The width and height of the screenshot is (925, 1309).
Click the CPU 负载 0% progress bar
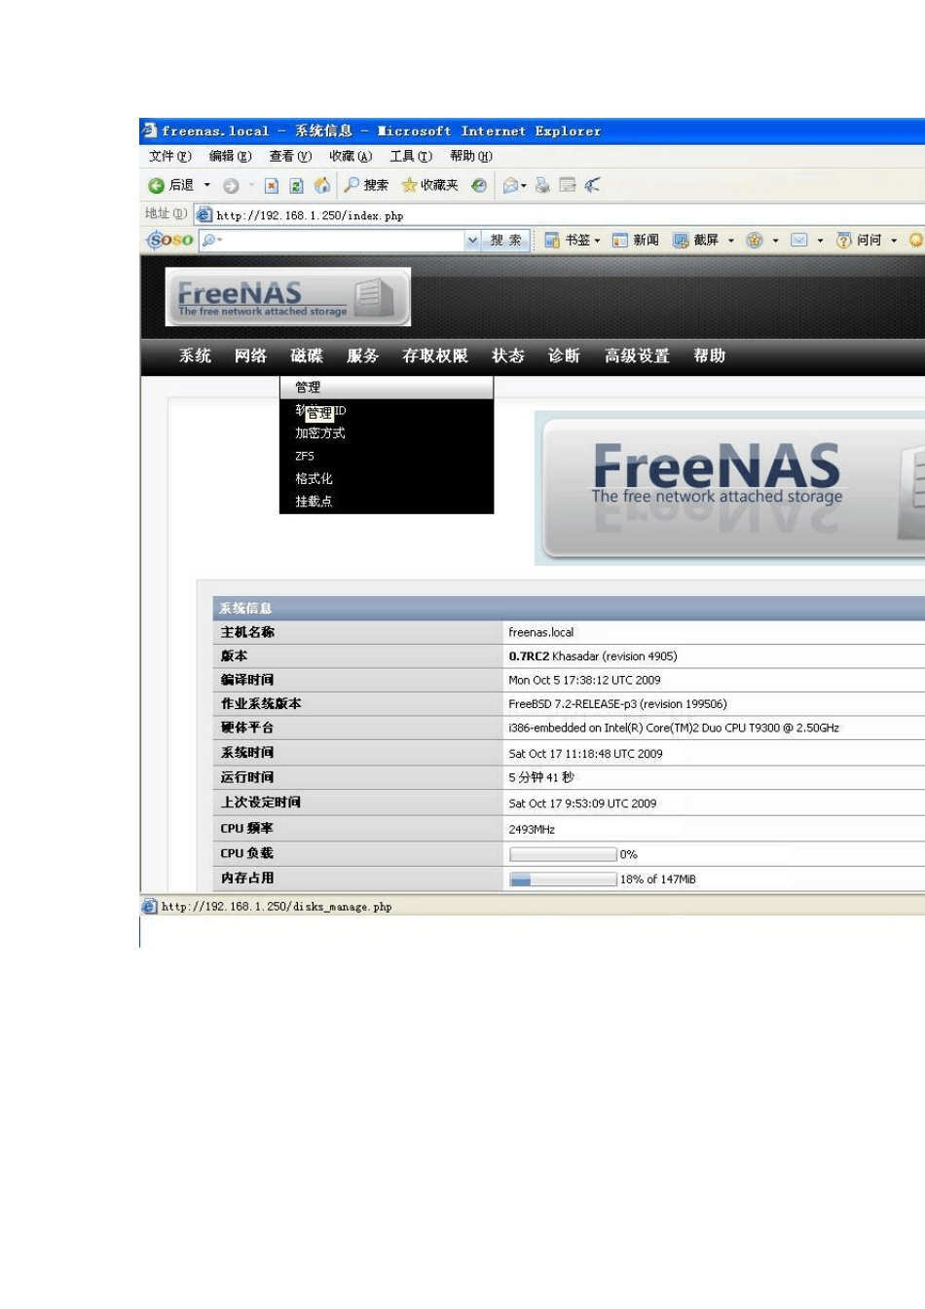pyautogui.click(x=563, y=854)
